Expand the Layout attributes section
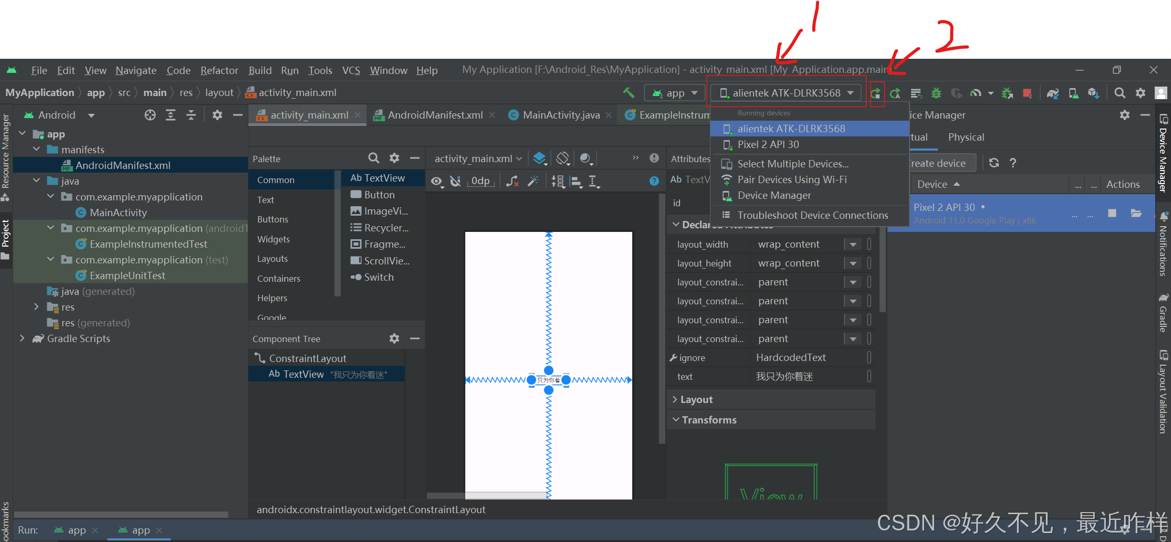The image size is (1171, 542). pos(675,399)
